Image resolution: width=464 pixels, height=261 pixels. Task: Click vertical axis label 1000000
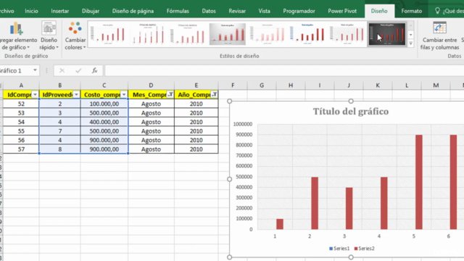[x=243, y=124]
